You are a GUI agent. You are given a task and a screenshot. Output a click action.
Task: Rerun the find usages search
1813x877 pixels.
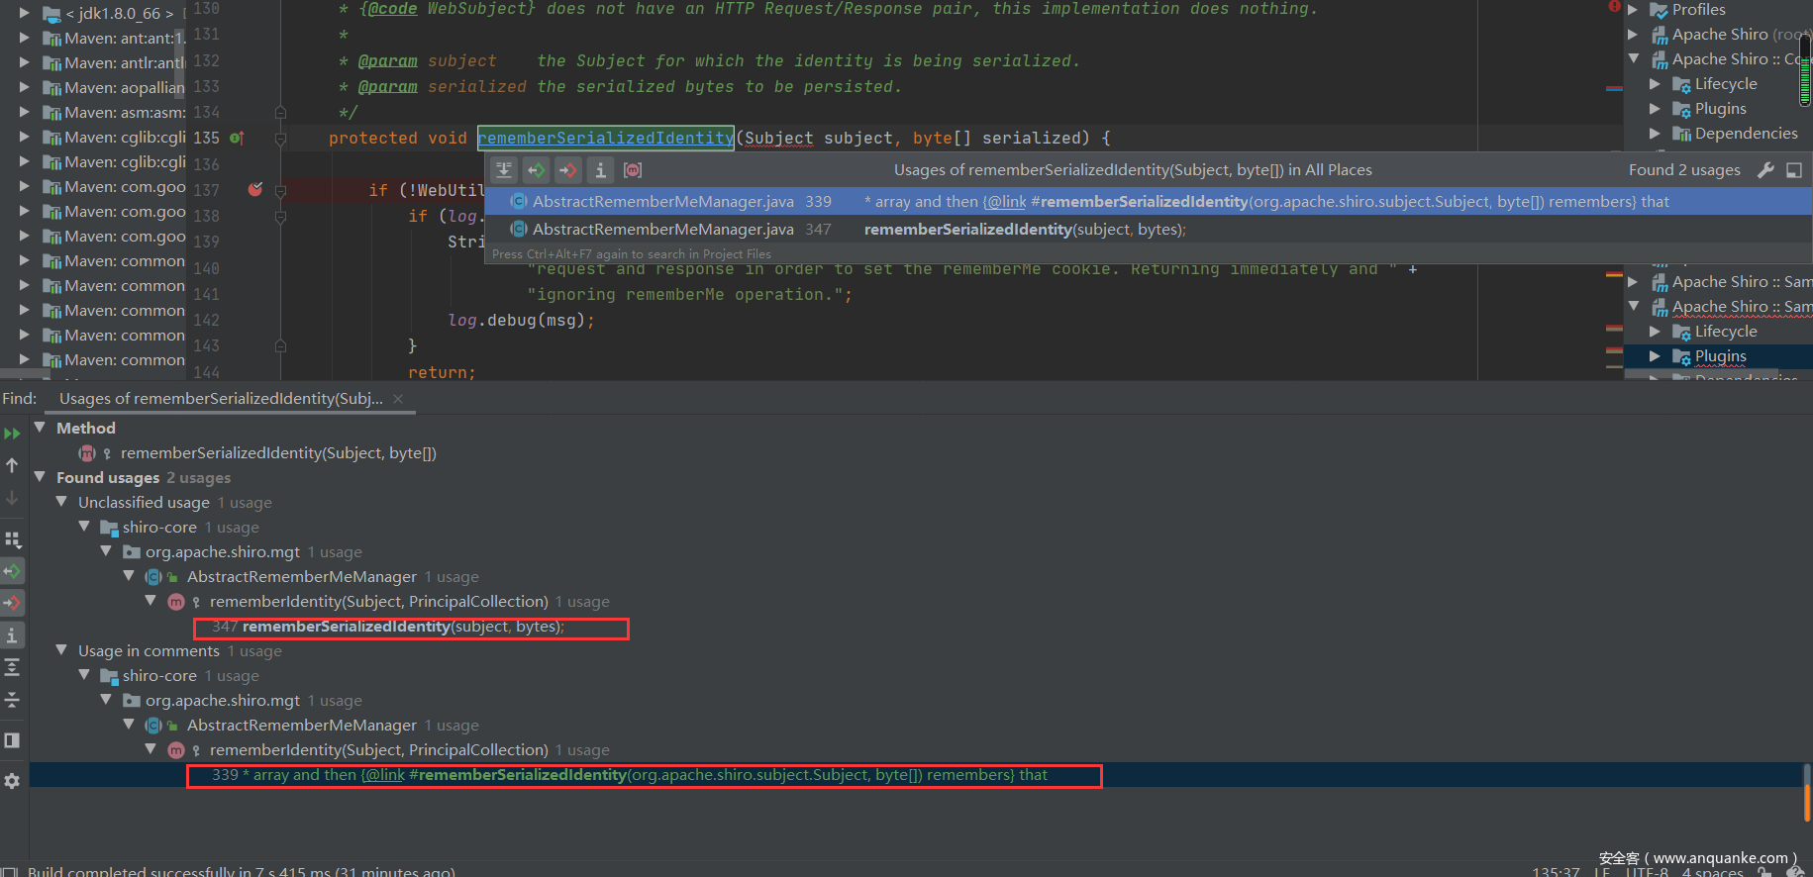coord(12,434)
